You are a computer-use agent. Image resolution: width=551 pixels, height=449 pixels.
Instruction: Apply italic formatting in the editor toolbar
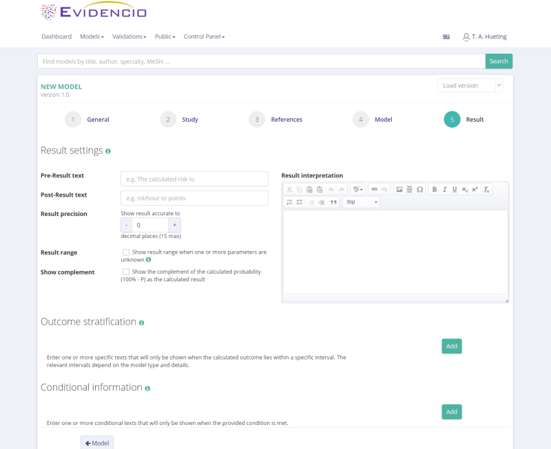coord(445,189)
